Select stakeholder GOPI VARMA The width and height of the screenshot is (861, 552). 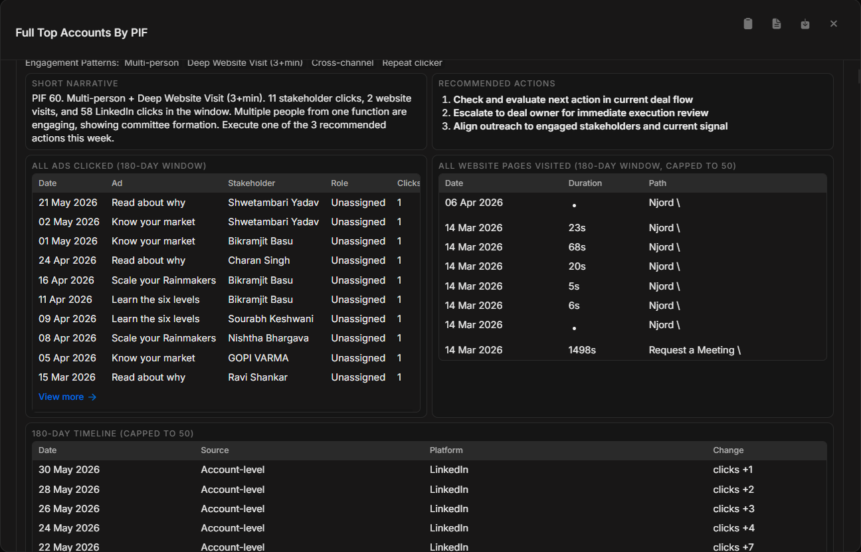pyautogui.click(x=258, y=358)
